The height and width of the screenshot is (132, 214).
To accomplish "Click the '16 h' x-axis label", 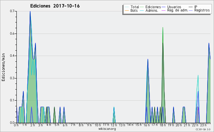I will click(x=147, y=125).
